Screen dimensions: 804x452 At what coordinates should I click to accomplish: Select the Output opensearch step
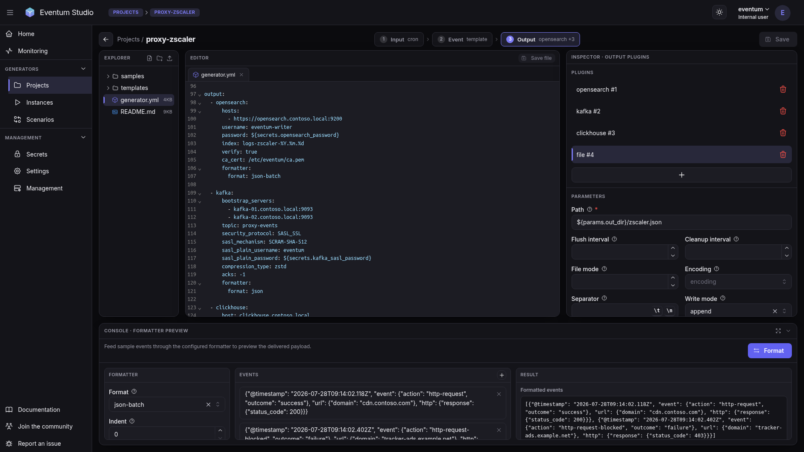click(x=540, y=39)
